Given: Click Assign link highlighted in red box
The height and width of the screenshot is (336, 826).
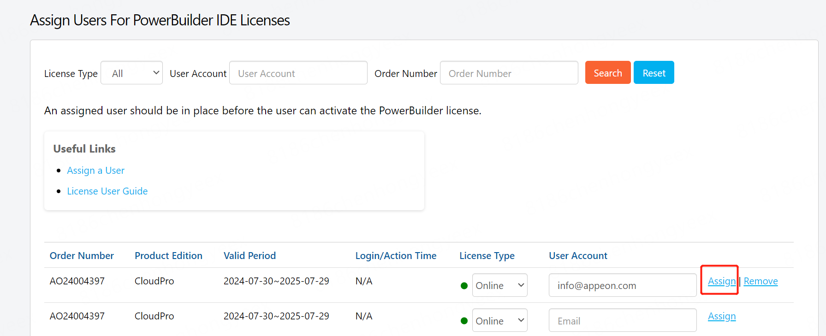Looking at the screenshot, I should (721, 281).
